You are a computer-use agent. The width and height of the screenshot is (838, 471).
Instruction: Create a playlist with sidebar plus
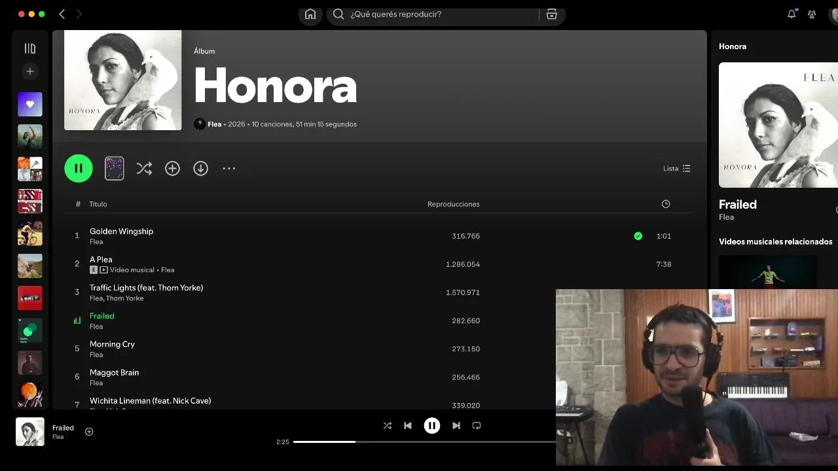point(29,71)
